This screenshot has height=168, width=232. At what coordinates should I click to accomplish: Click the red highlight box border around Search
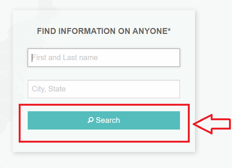(104, 105)
